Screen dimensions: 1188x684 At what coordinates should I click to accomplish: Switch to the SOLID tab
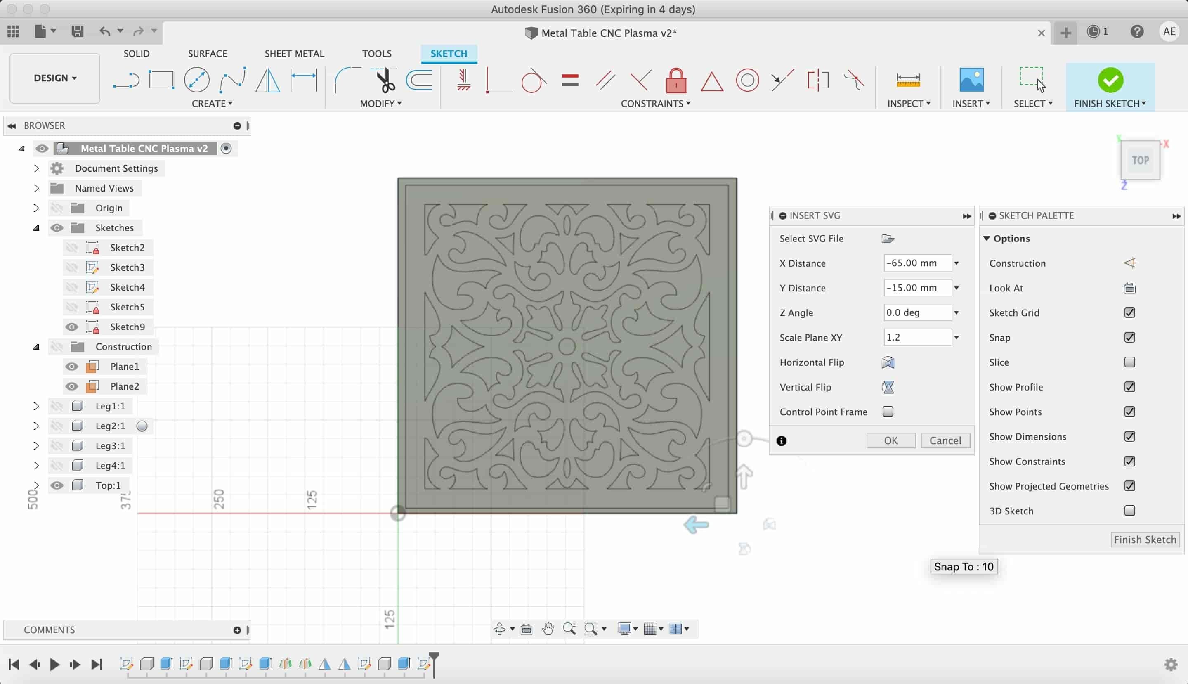point(136,54)
